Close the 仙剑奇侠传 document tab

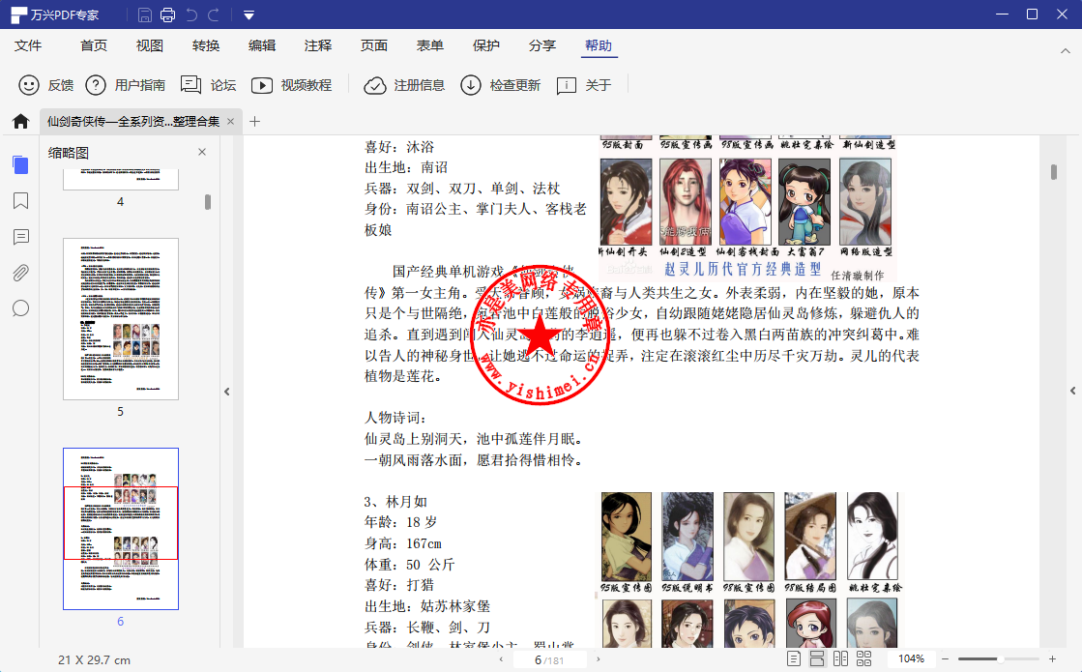[230, 122]
